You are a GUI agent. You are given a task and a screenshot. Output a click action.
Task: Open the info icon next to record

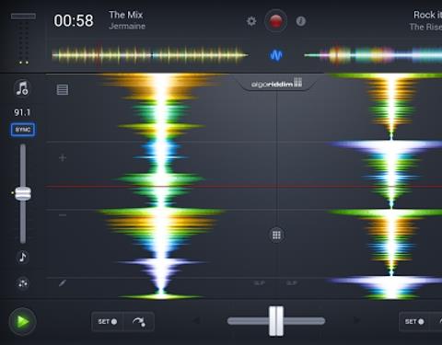(301, 21)
